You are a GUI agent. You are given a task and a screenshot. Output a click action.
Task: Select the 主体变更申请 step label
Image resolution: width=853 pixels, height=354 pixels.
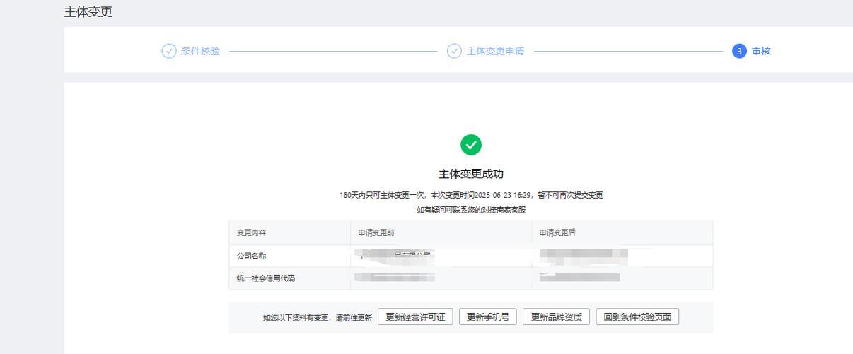click(495, 51)
